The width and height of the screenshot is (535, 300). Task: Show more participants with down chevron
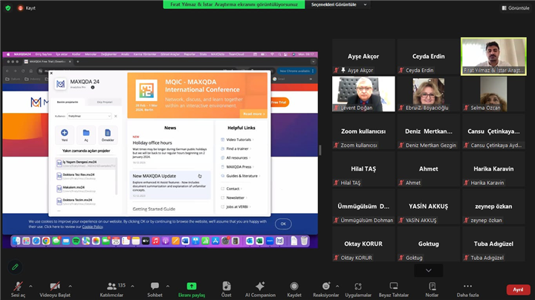pos(429,270)
